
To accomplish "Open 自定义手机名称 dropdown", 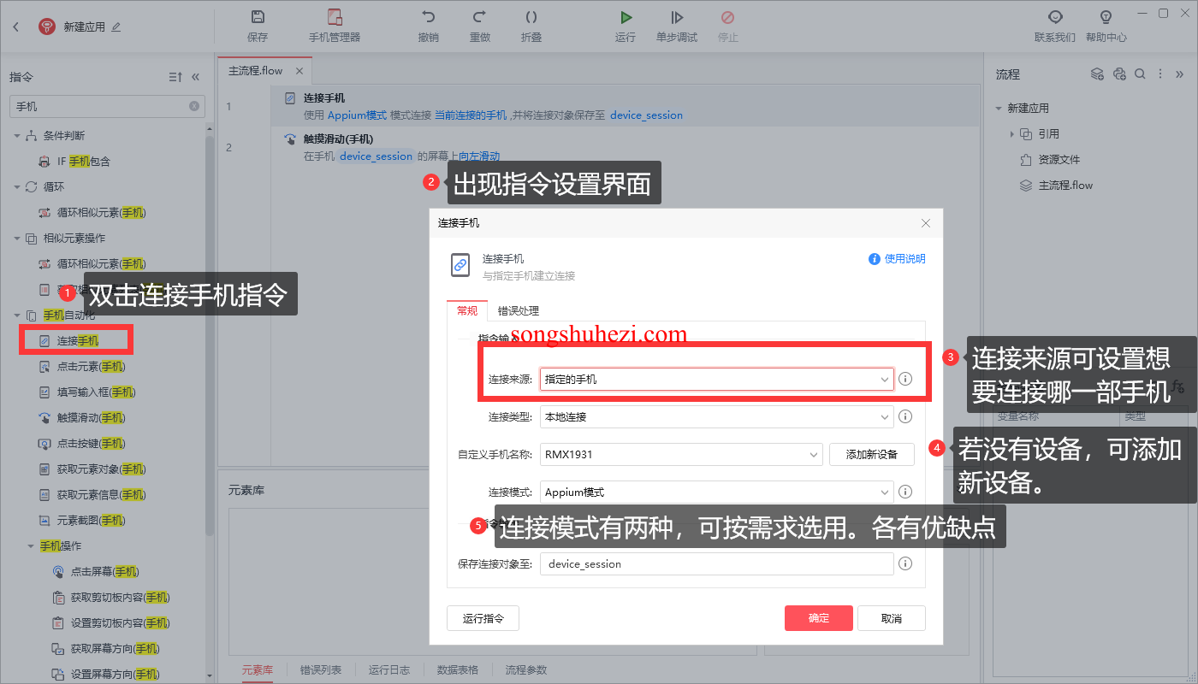I will [x=681, y=455].
